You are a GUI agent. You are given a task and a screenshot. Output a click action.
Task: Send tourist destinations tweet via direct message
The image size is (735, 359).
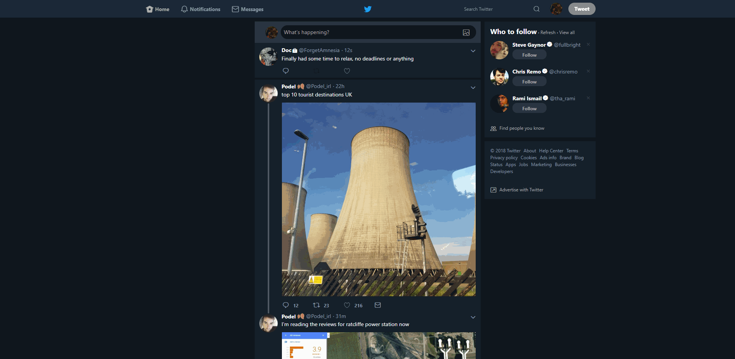point(378,305)
